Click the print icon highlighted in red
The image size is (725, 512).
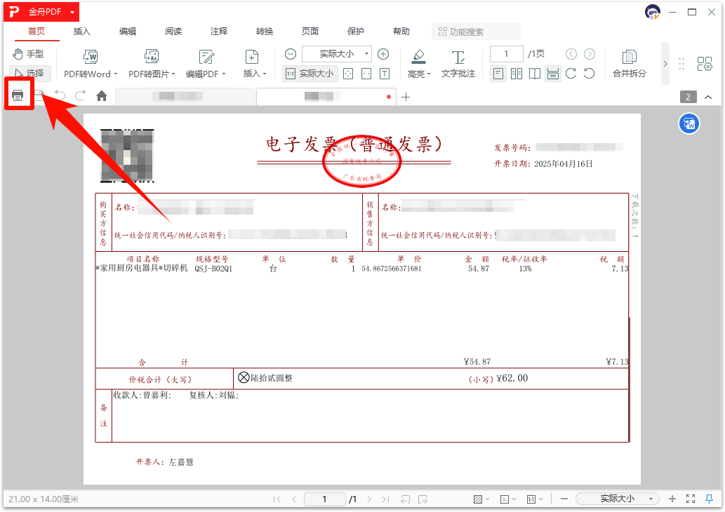click(19, 94)
